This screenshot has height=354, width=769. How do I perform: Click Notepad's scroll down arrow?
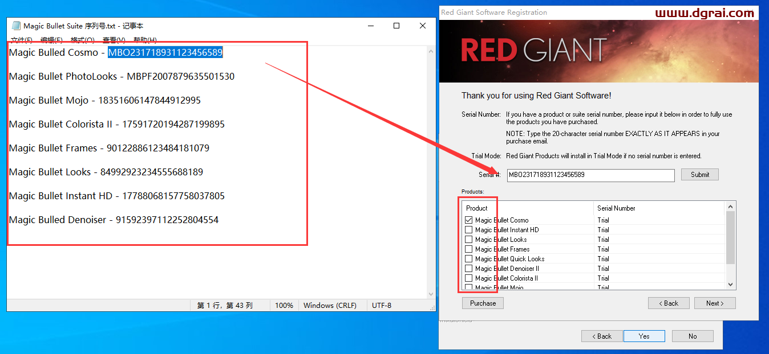(431, 294)
